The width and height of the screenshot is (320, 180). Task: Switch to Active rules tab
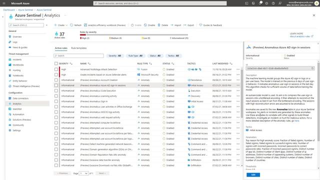(x=61, y=48)
